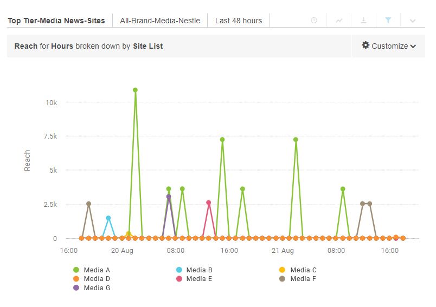Open the trend line chart icon
The height and width of the screenshot is (307, 436).
coord(339,21)
